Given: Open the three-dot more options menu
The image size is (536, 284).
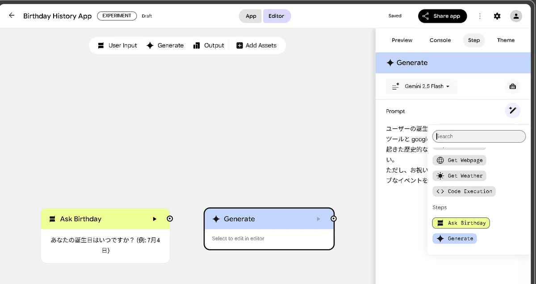Looking at the screenshot, I should [480, 16].
